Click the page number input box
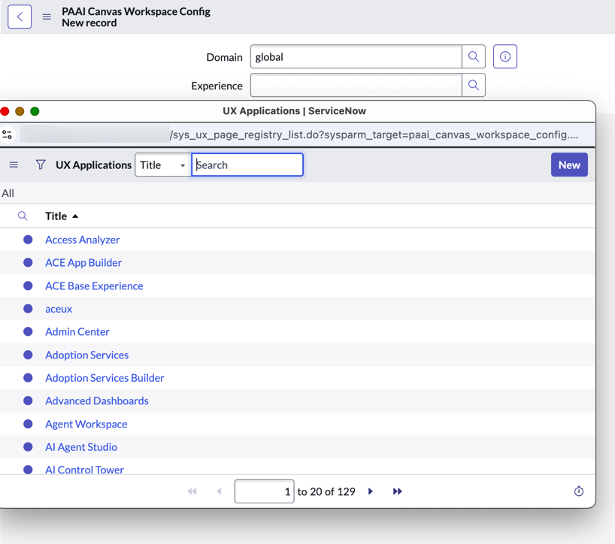 (265, 491)
